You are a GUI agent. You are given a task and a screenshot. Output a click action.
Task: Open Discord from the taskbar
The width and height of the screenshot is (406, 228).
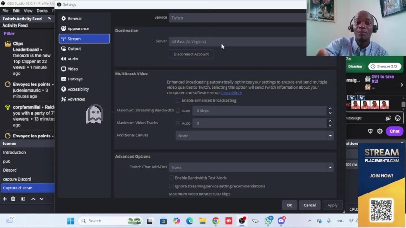point(282,221)
